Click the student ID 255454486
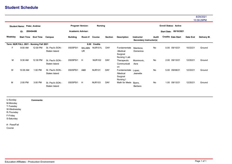 click(31, 31)
